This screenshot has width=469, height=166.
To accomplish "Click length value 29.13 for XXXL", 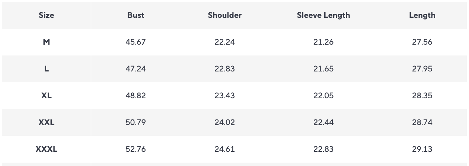I will (x=422, y=149).
